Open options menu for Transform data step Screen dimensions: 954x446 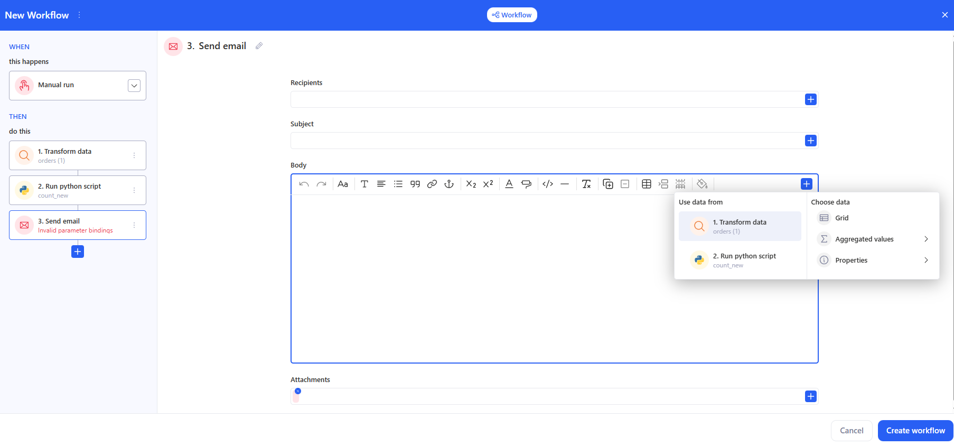[x=134, y=155]
